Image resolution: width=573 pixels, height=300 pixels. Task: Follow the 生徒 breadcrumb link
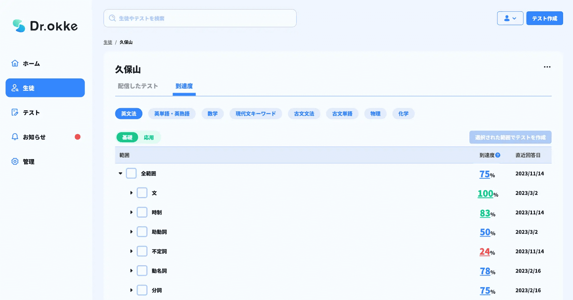(x=108, y=42)
